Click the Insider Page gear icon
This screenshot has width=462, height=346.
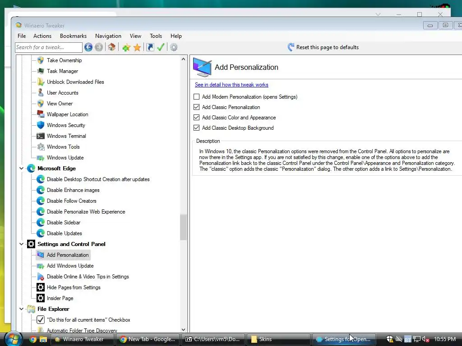coord(41,298)
